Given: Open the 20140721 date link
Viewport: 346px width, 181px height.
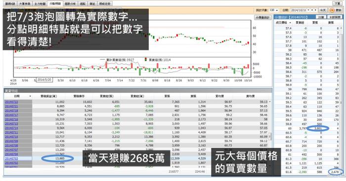Looking at the screenshot, I should [x=11, y=107].
